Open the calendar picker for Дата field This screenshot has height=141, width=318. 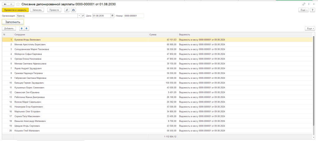click(x=112, y=16)
